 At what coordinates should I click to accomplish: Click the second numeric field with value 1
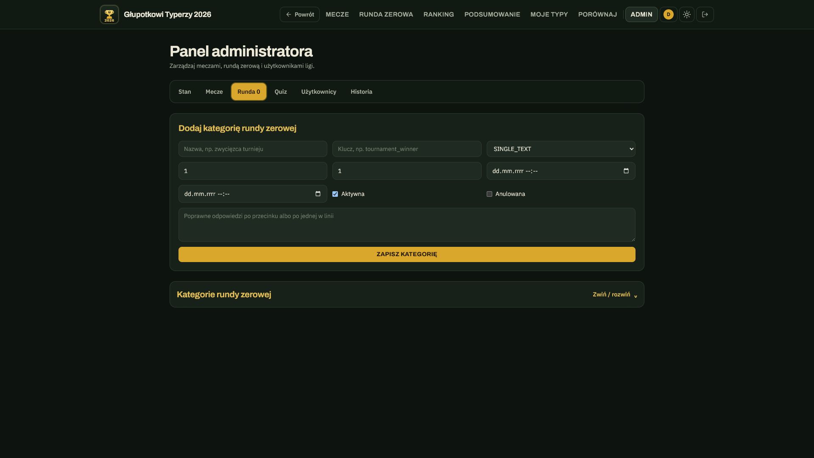(x=407, y=171)
